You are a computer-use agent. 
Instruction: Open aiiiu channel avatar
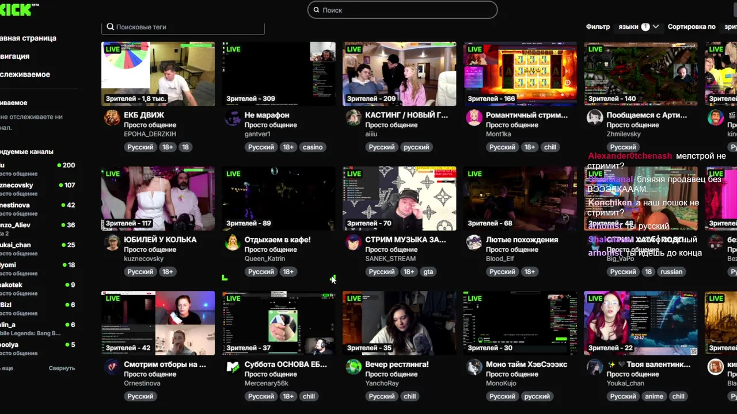[x=354, y=118]
